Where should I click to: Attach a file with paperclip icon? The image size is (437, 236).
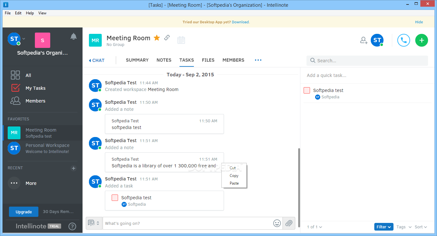289,223
